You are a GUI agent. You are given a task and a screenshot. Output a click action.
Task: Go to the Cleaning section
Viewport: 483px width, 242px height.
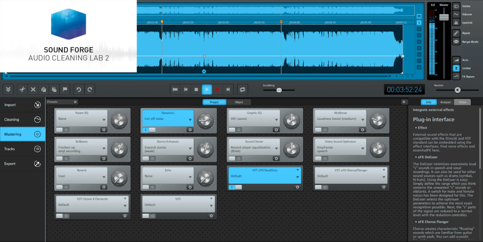(x=22, y=120)
